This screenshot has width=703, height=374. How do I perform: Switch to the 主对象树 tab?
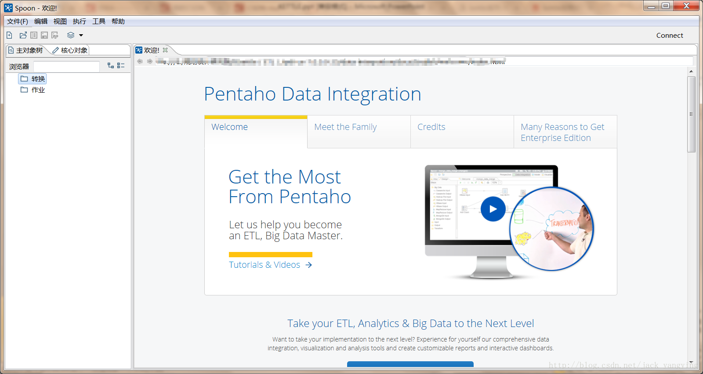26,50
